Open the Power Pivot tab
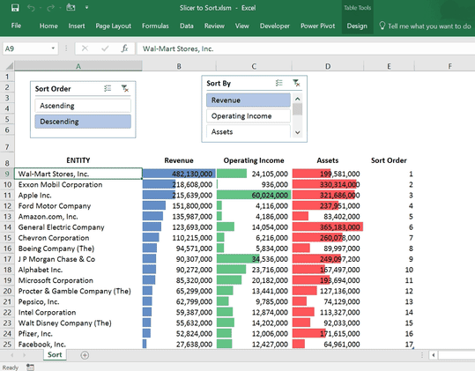The width and height of the screenshot is (475, 371). [x=318, y=26]
